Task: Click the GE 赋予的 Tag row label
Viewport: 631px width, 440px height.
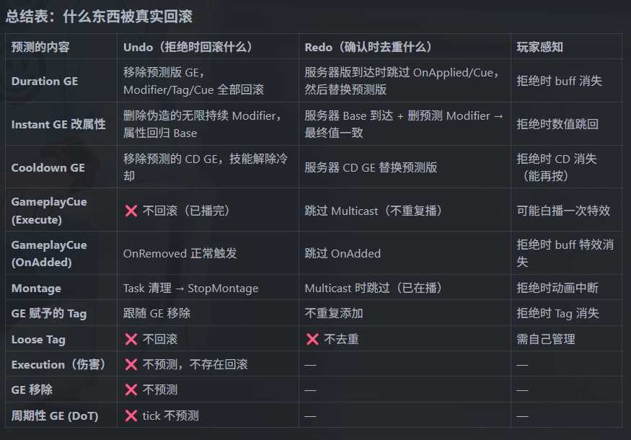Action: point(49,313)
